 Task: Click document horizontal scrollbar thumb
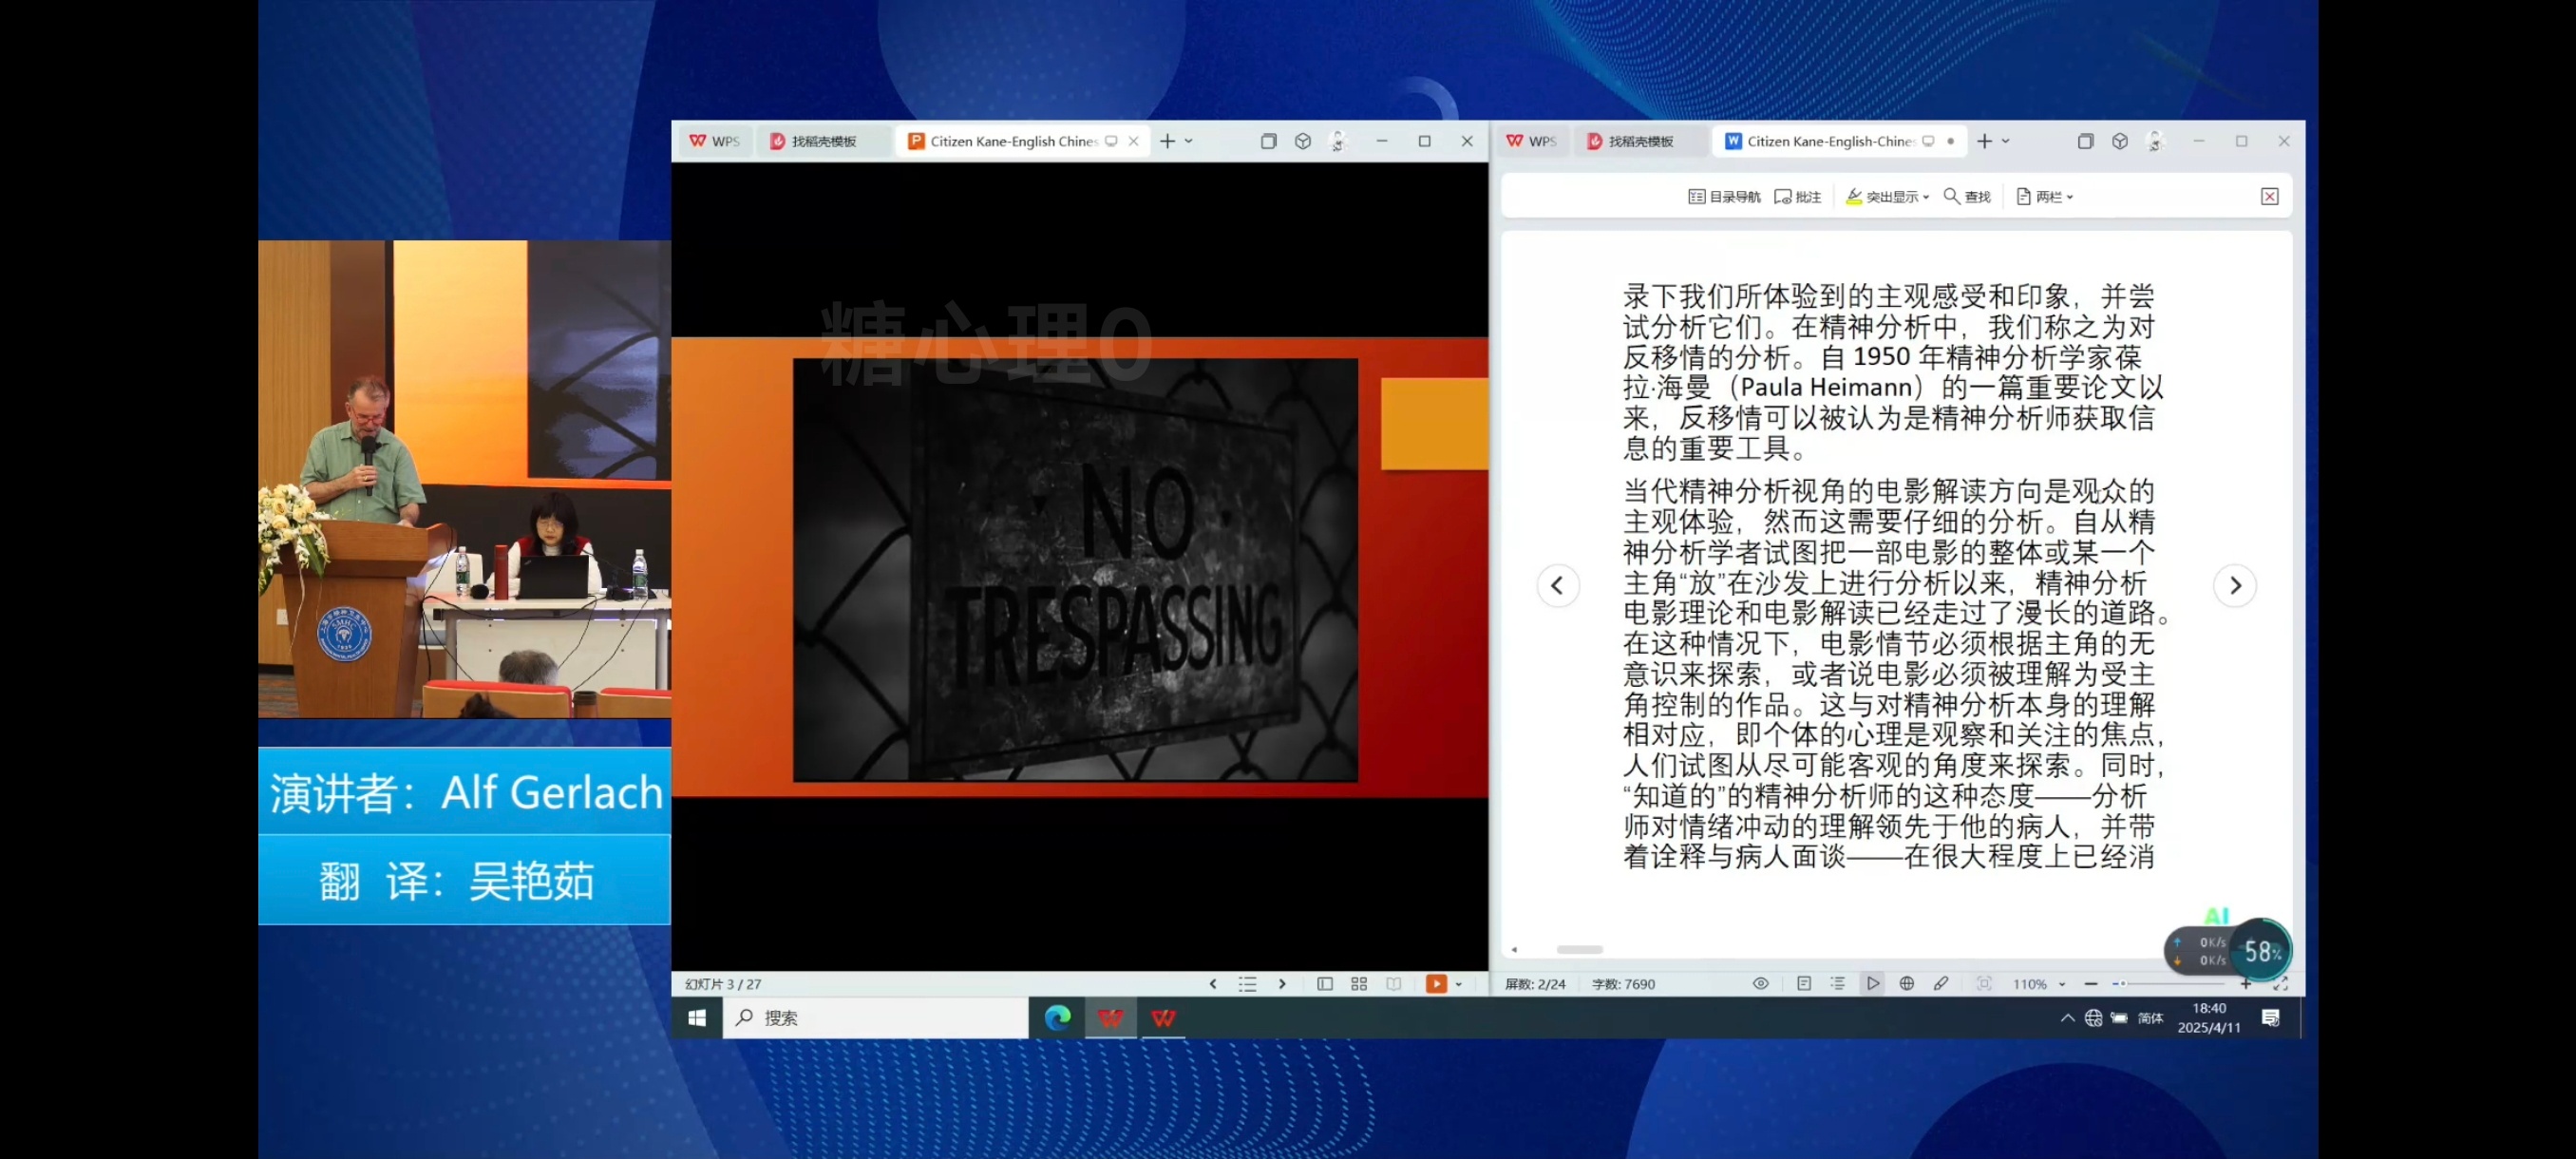coord(1579,949)
